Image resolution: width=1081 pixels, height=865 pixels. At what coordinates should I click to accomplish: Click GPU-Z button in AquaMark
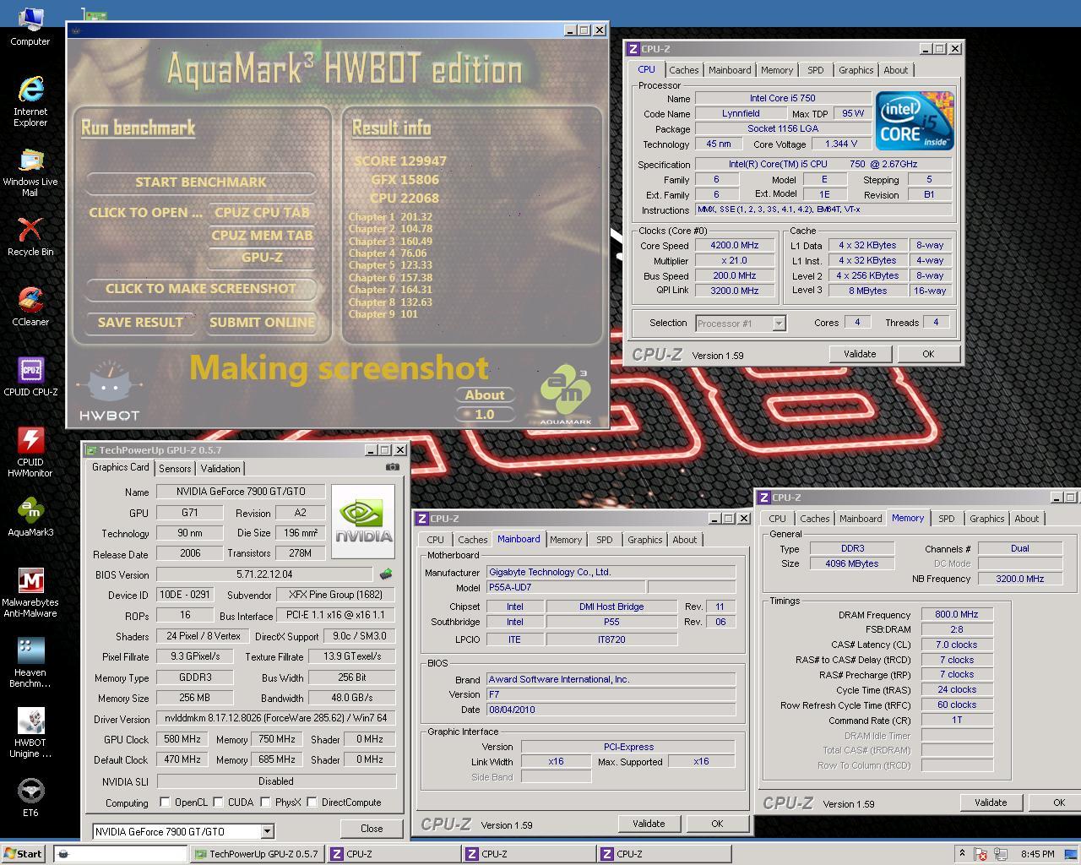pos(262,257)
